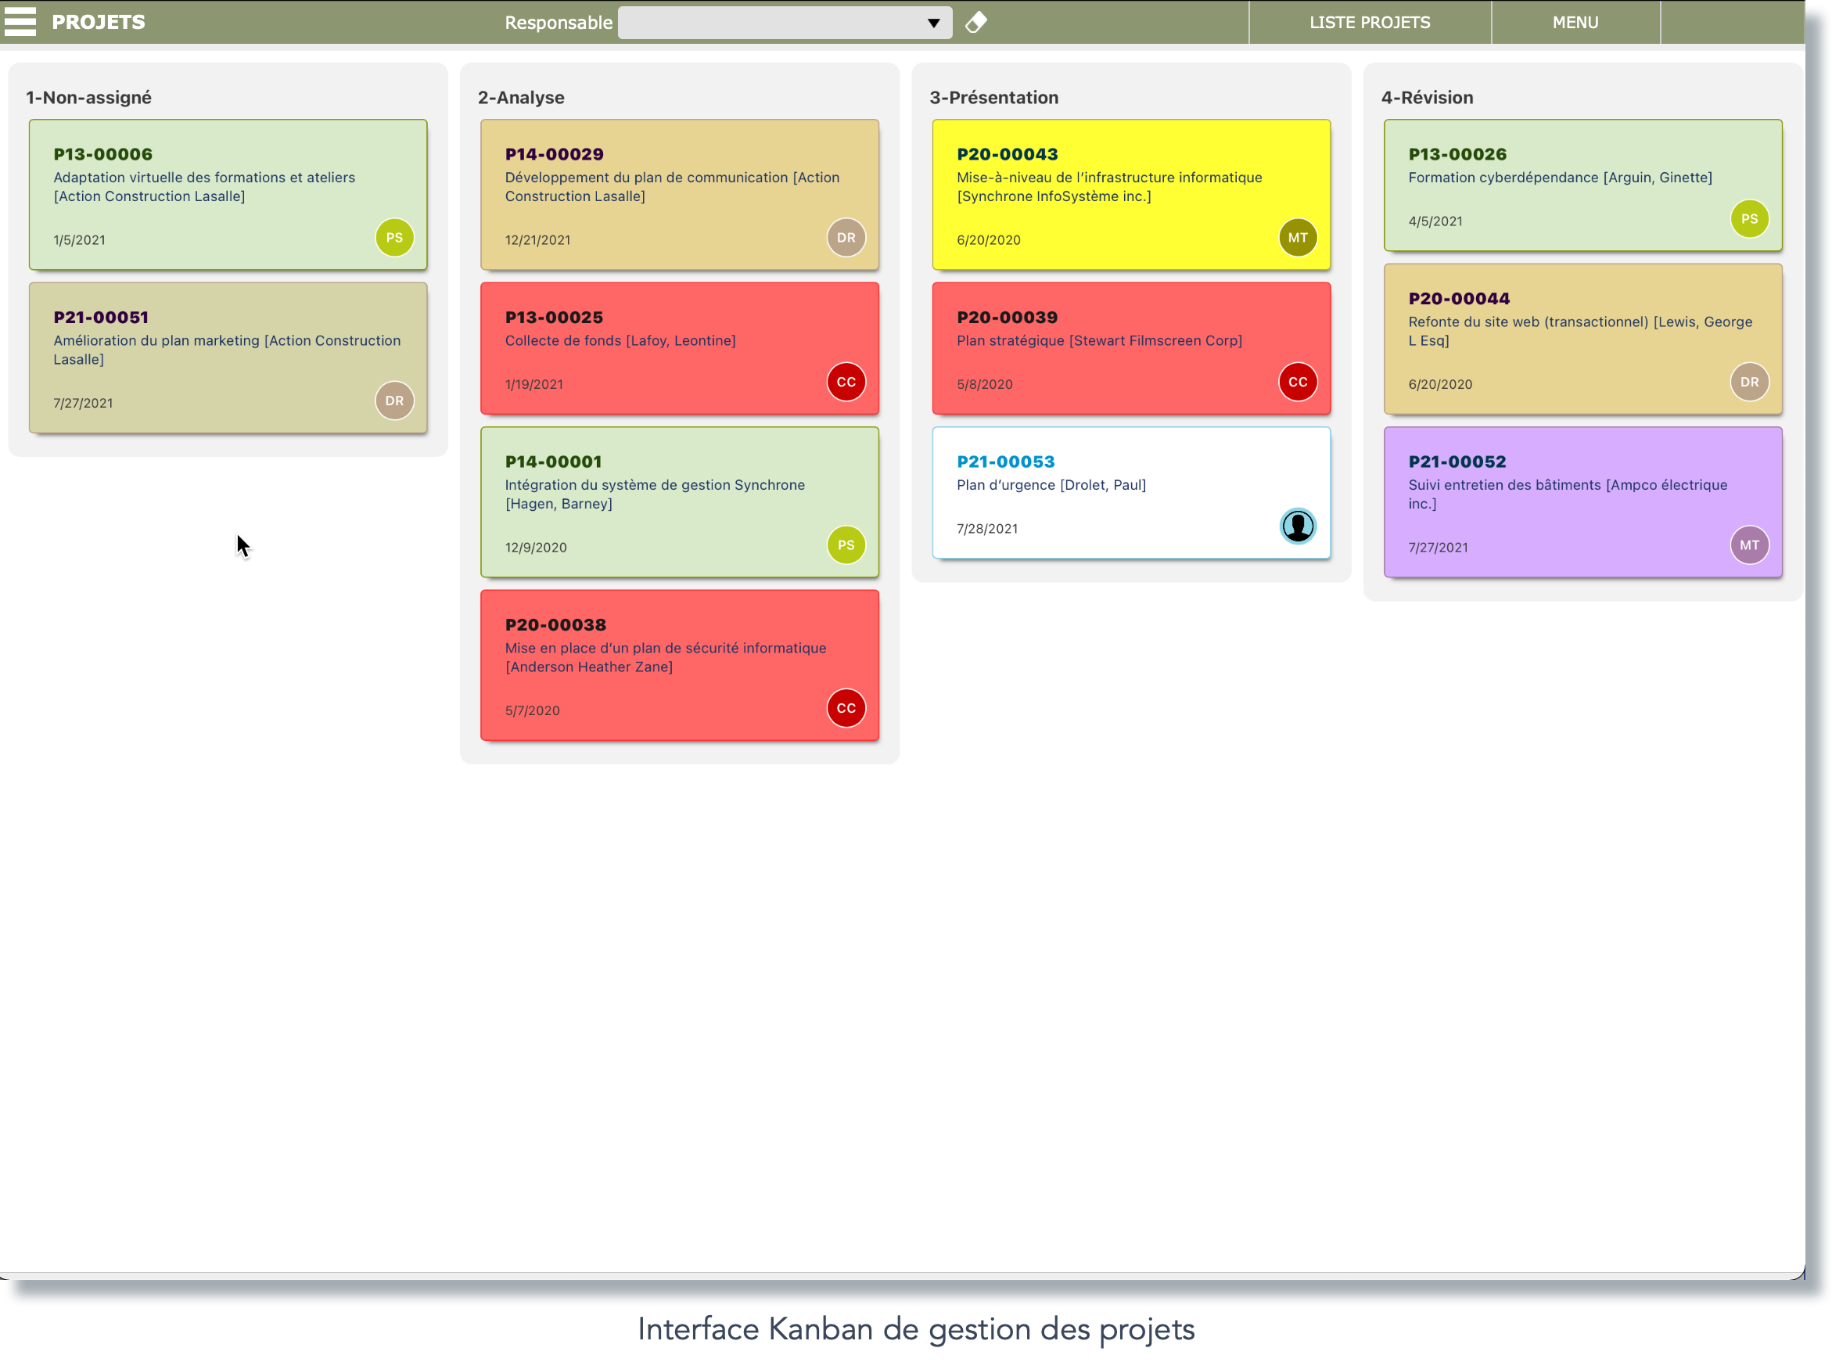The image size is (1832, 1366).
Task: Click description 'Suivi entretien des bâtiments'
Action: click(1504, 484)
